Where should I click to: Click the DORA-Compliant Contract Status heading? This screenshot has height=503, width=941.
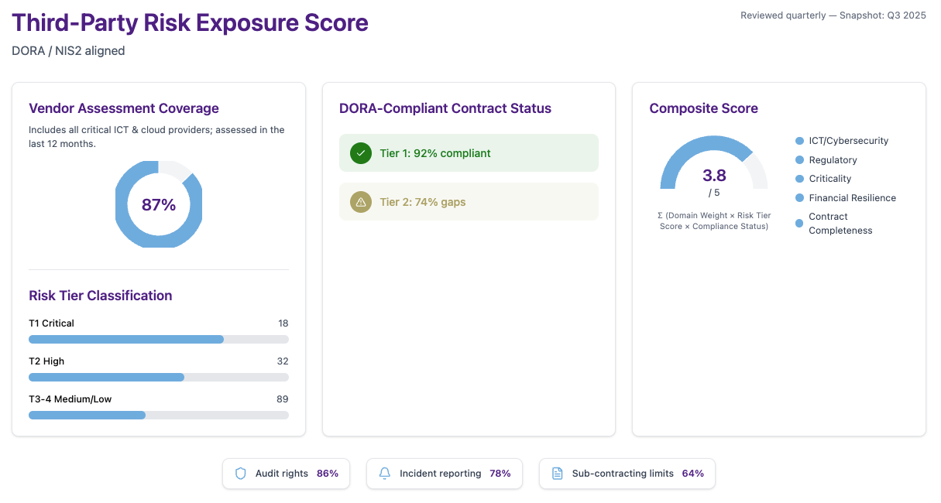(x=445, y=108)
